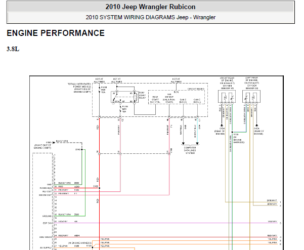The width and height of the screenshot is (304, 250).
Task: Click the 'BRN/WHT' wire label at connector 1
Action: [272, 200]
